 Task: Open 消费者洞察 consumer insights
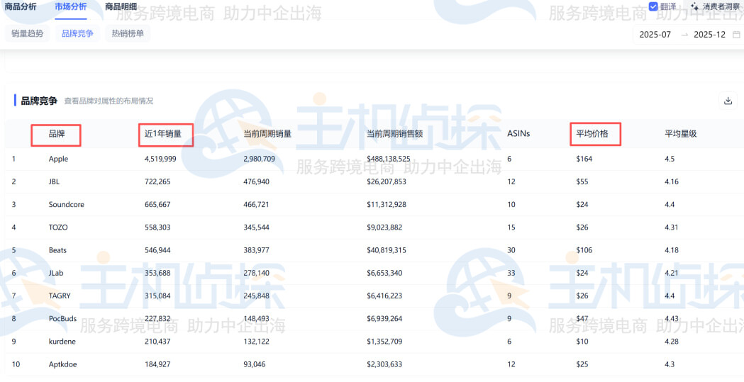click(721, 6)
